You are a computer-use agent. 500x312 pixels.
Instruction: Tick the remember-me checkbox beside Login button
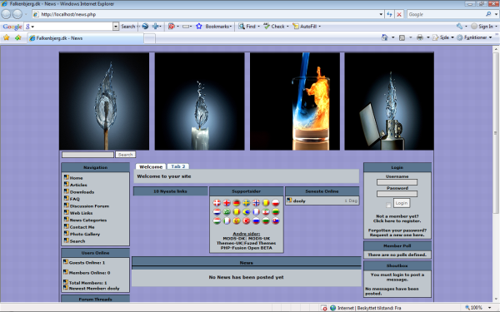(388, 205)
